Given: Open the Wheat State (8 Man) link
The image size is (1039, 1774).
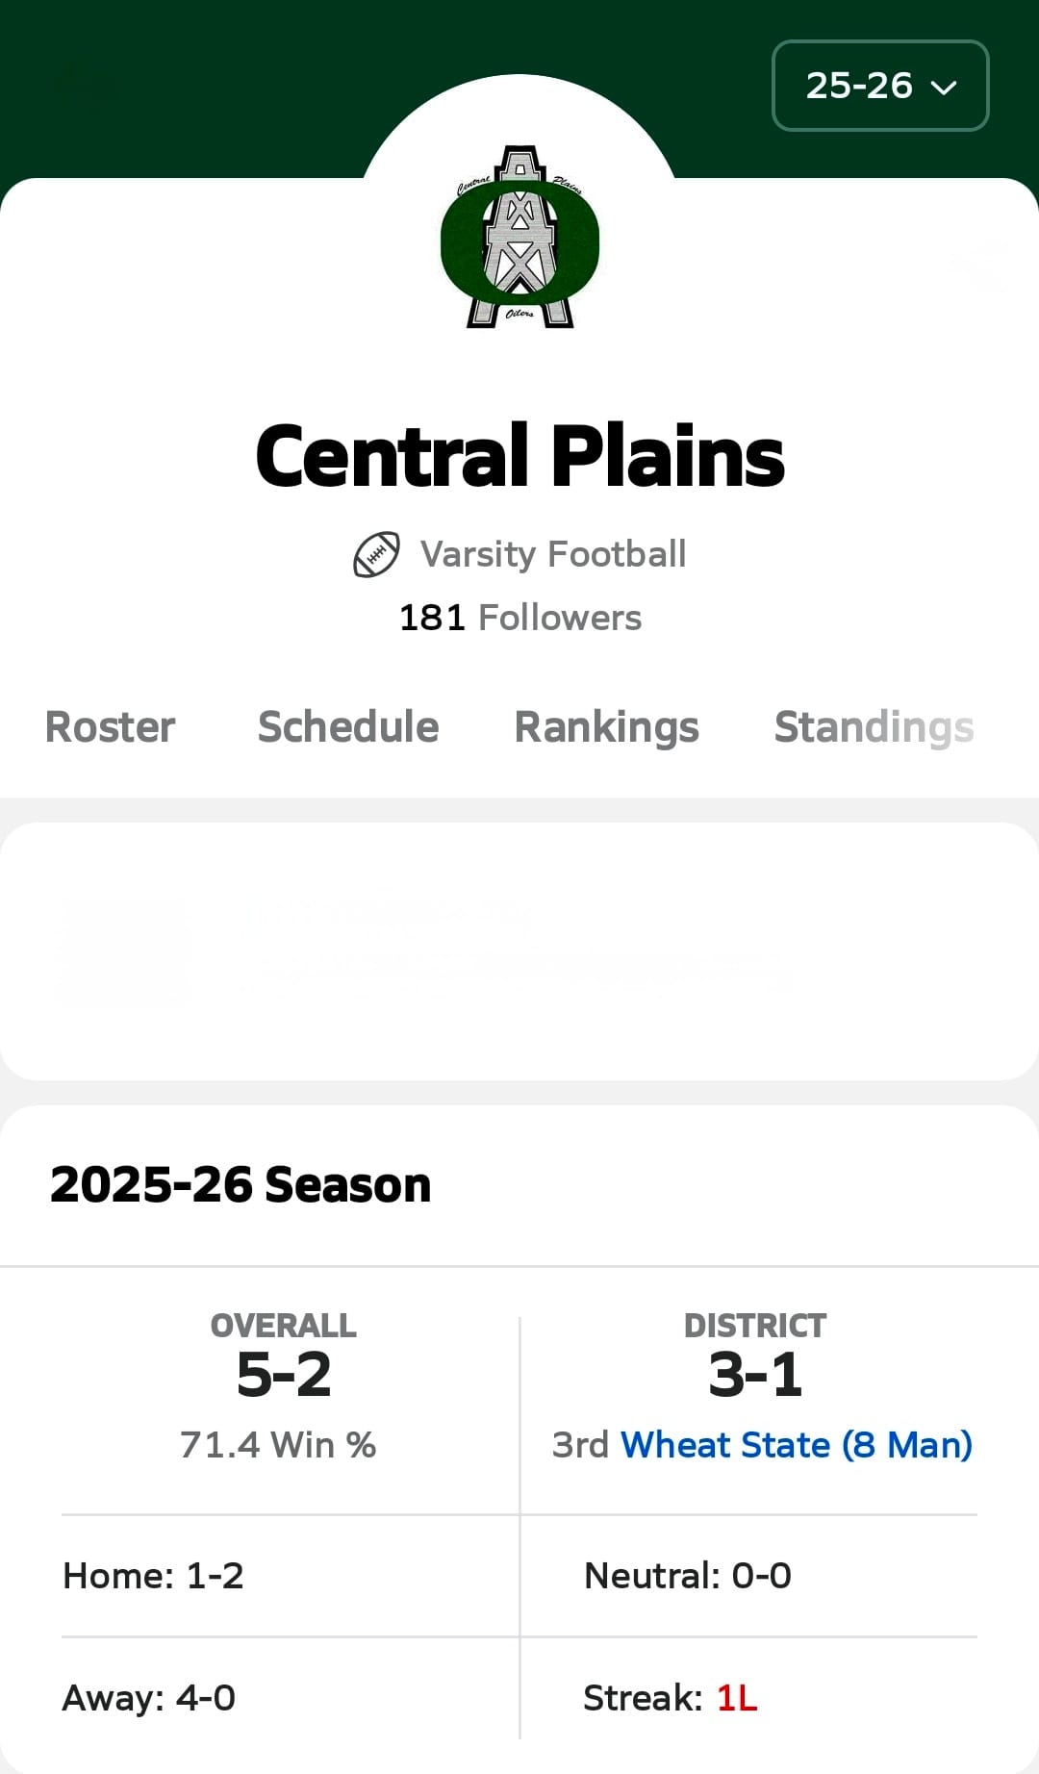Looking at the screenshot, I should coord(797,1445).
